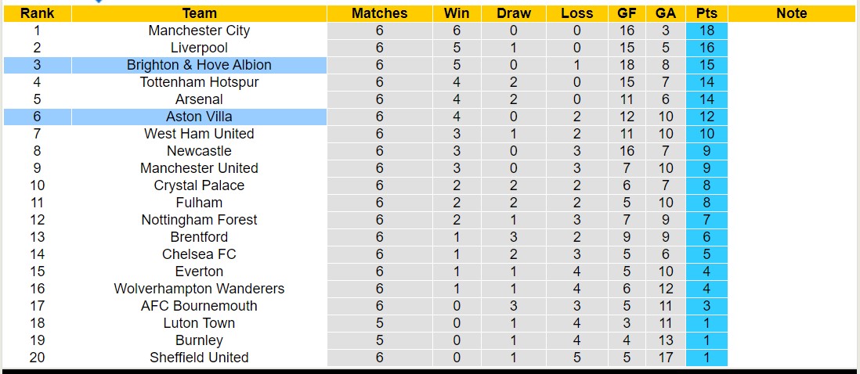Image resolution: width=860 pixels, height=374 pixels.
Task: Click the Chelsea FC team name
Action: coord(199,254)
